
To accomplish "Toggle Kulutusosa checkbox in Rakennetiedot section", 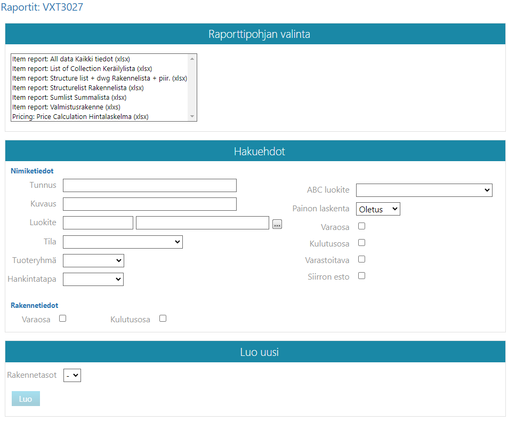I will [163, 319].
